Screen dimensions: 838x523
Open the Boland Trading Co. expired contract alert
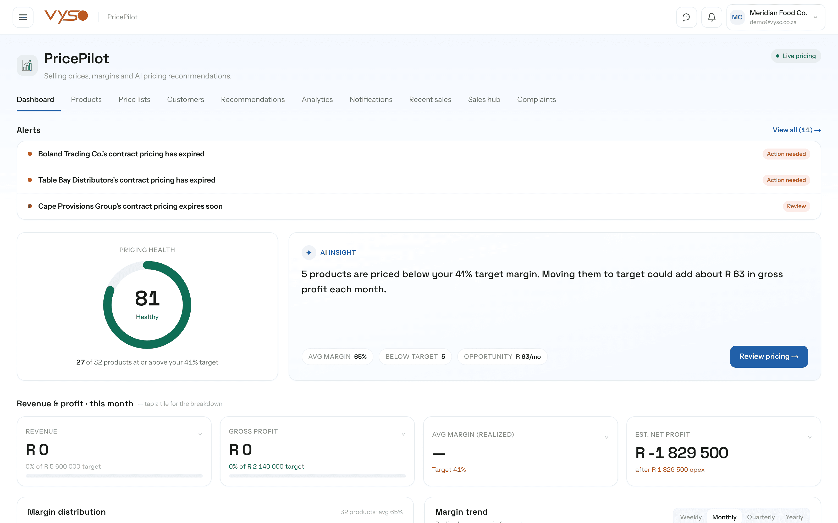(x=419, y=154)
